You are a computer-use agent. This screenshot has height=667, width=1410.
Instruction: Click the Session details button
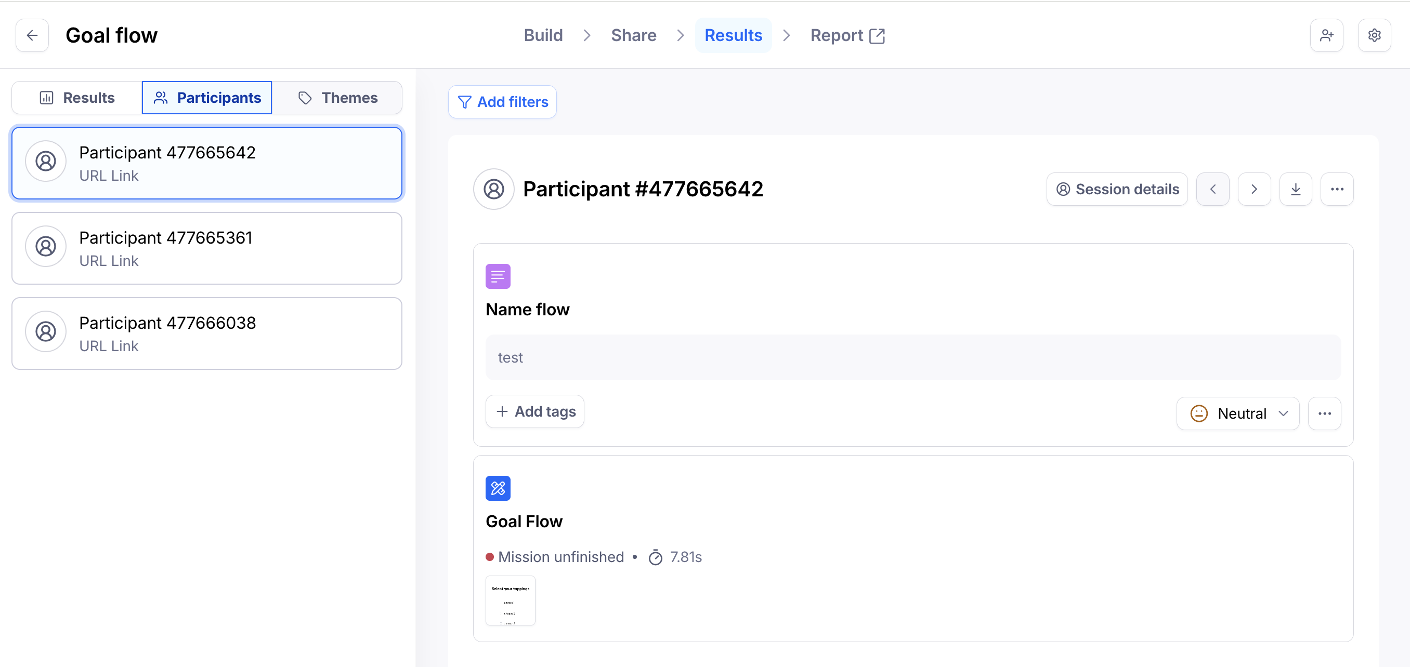coord(1117,189)
